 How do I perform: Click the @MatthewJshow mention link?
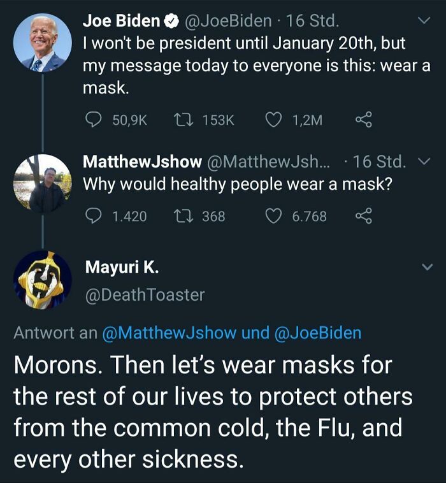coord(169,333)
